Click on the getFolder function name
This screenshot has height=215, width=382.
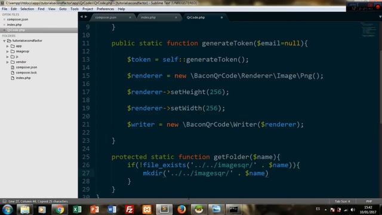[231, 157]
